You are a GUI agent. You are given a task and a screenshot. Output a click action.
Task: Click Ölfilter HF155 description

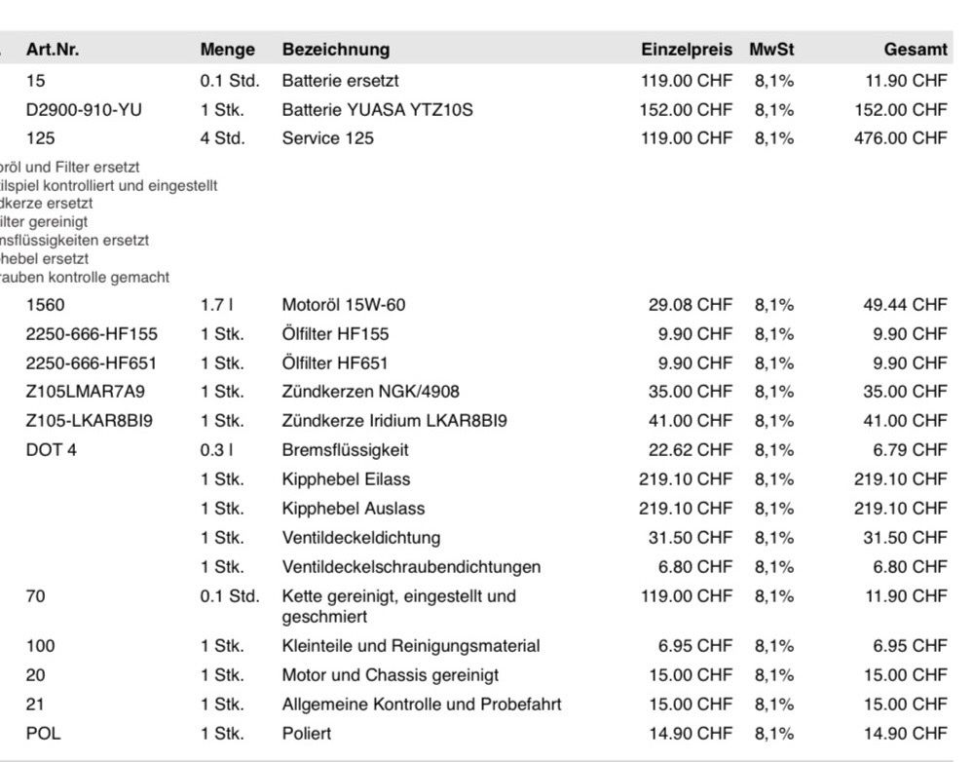coord(335,334)
